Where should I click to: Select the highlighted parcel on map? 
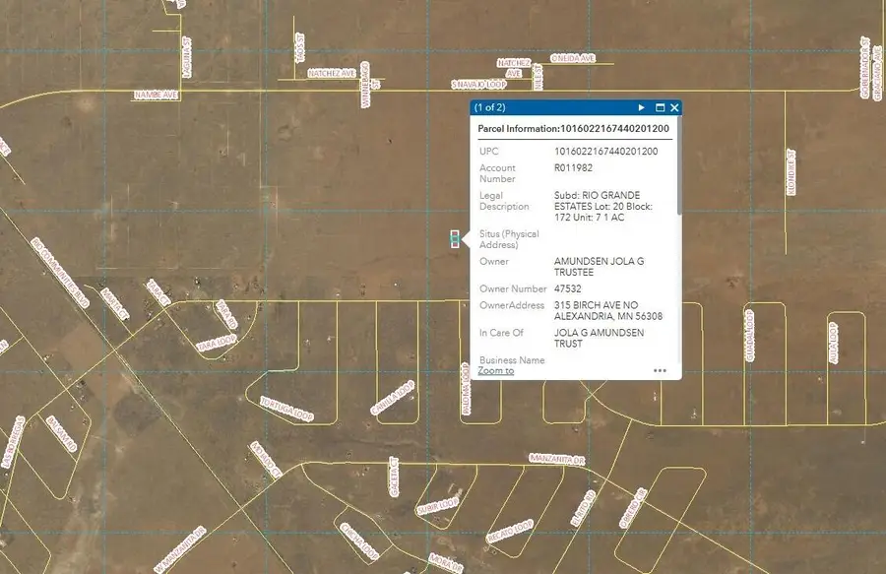click(455, 239)
